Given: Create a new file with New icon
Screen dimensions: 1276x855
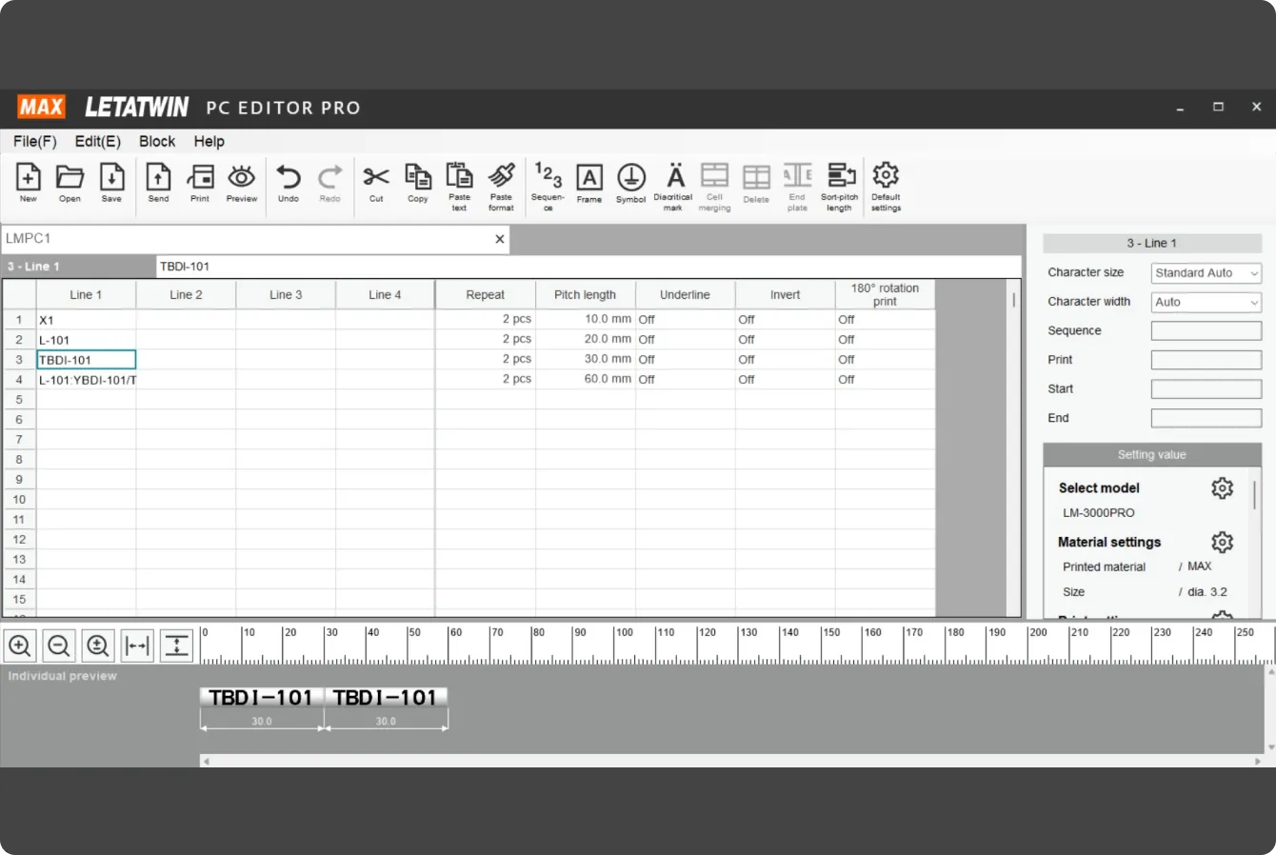Looking at the screenshot, I should click(x=29, y=182).
